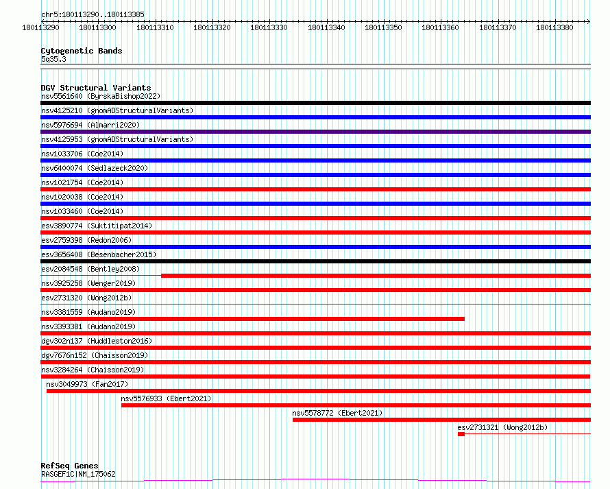Click the black bar under nsv5561640
This screenshot has height=489, width=610.
coord(315,103)
